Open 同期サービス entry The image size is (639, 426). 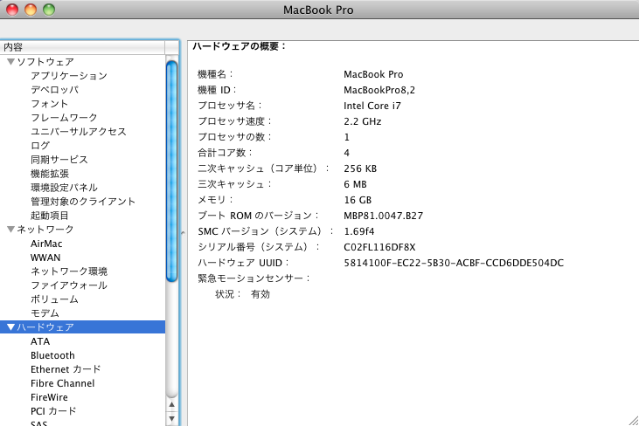[59, 160]
